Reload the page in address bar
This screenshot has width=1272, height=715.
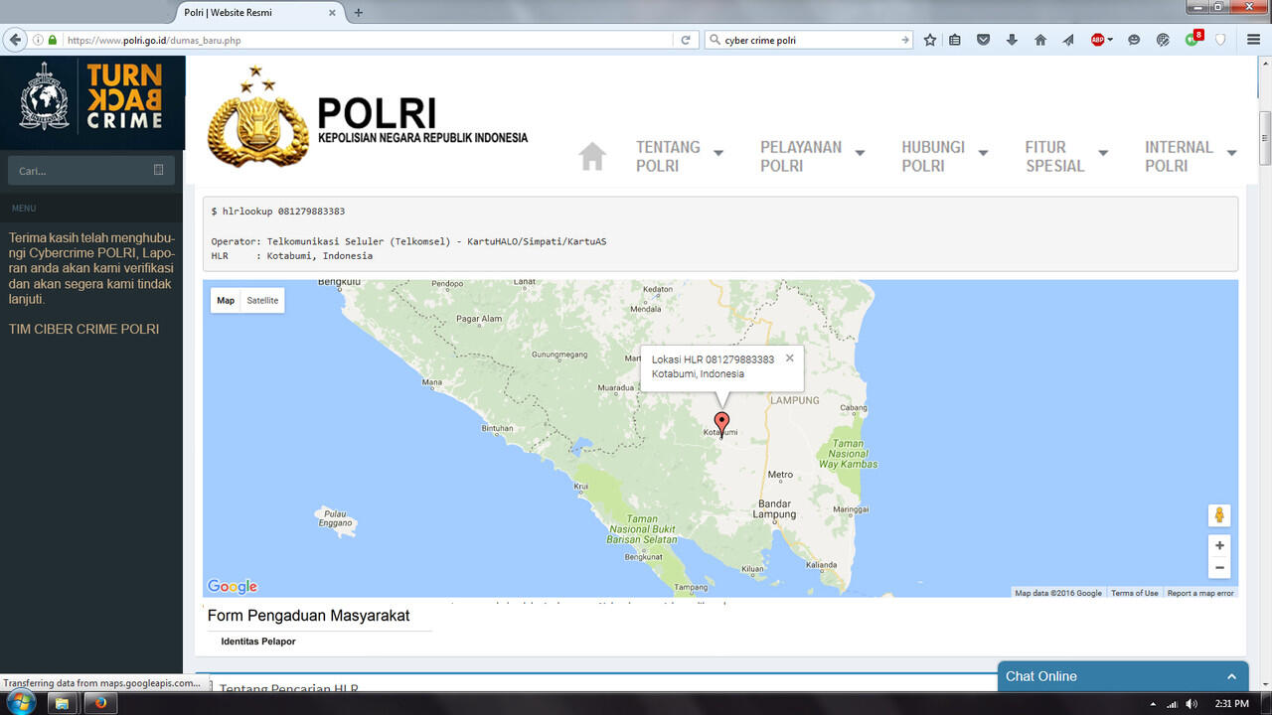(x=685, y=41)
